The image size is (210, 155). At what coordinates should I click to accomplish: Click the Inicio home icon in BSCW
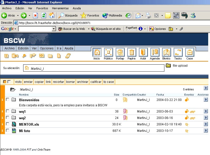point(97,53)
